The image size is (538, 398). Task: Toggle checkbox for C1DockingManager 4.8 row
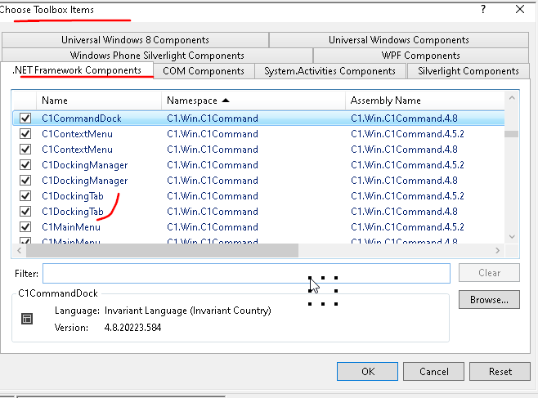click(x=25, y=181)
